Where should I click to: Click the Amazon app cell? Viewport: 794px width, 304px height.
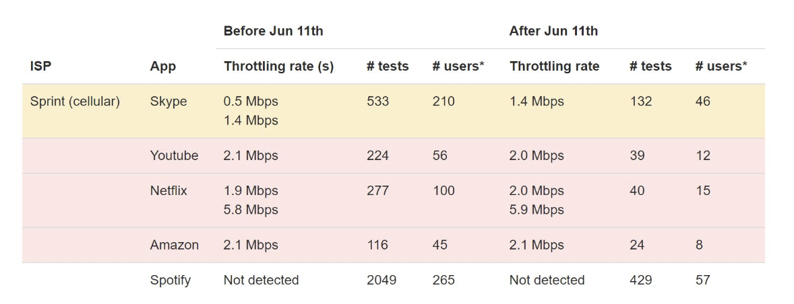click(x=174, y=245)
